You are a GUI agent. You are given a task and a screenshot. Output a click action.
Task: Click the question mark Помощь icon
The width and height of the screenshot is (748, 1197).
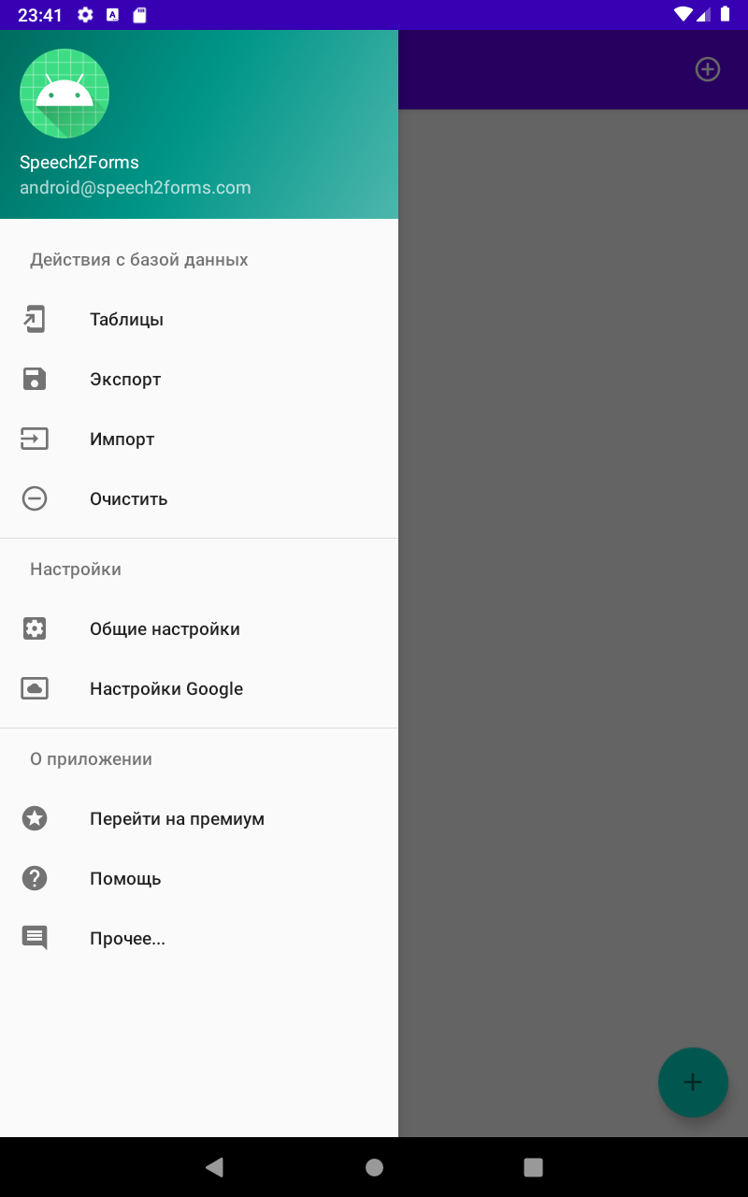[x=35, y=878]
